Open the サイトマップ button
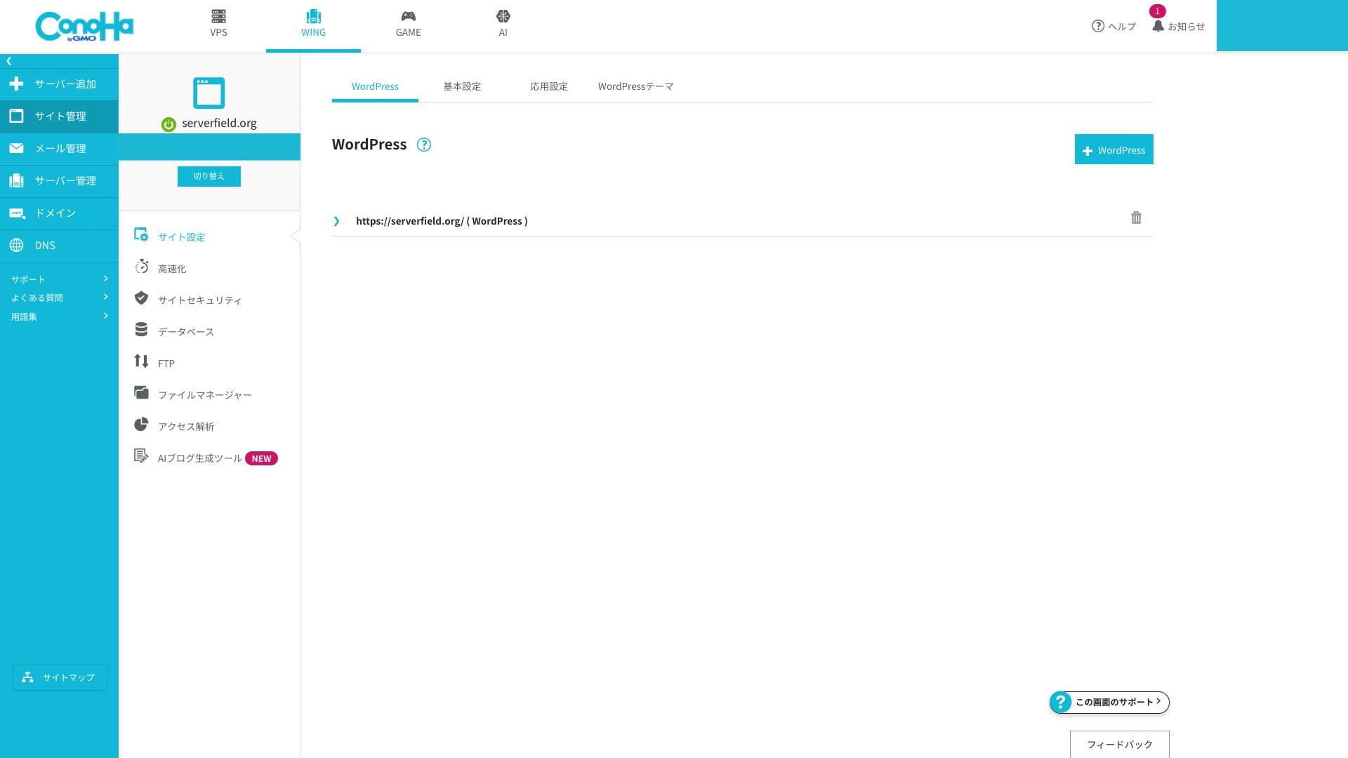 pos(60,677)
